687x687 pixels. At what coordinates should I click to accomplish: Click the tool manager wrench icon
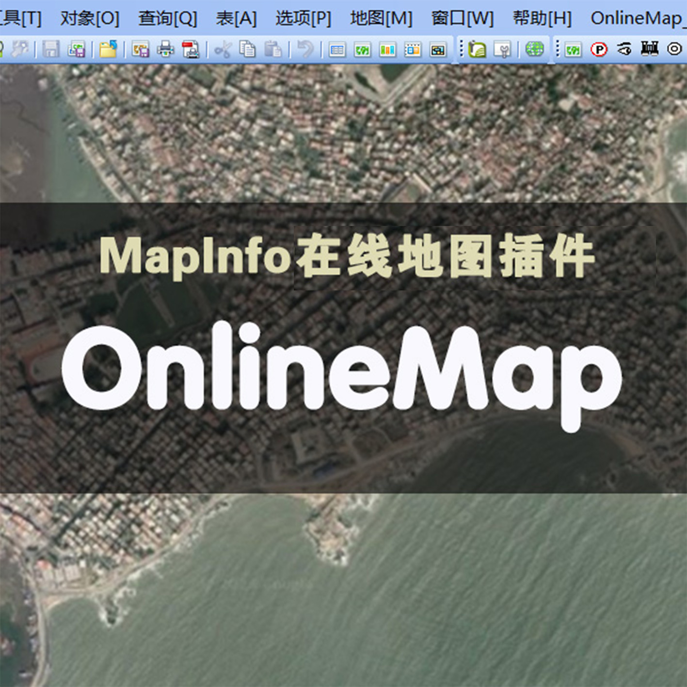(x=503, y=49)
